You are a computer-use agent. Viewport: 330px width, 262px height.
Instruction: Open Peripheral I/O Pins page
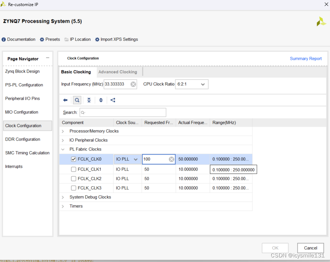coord(23,98)
